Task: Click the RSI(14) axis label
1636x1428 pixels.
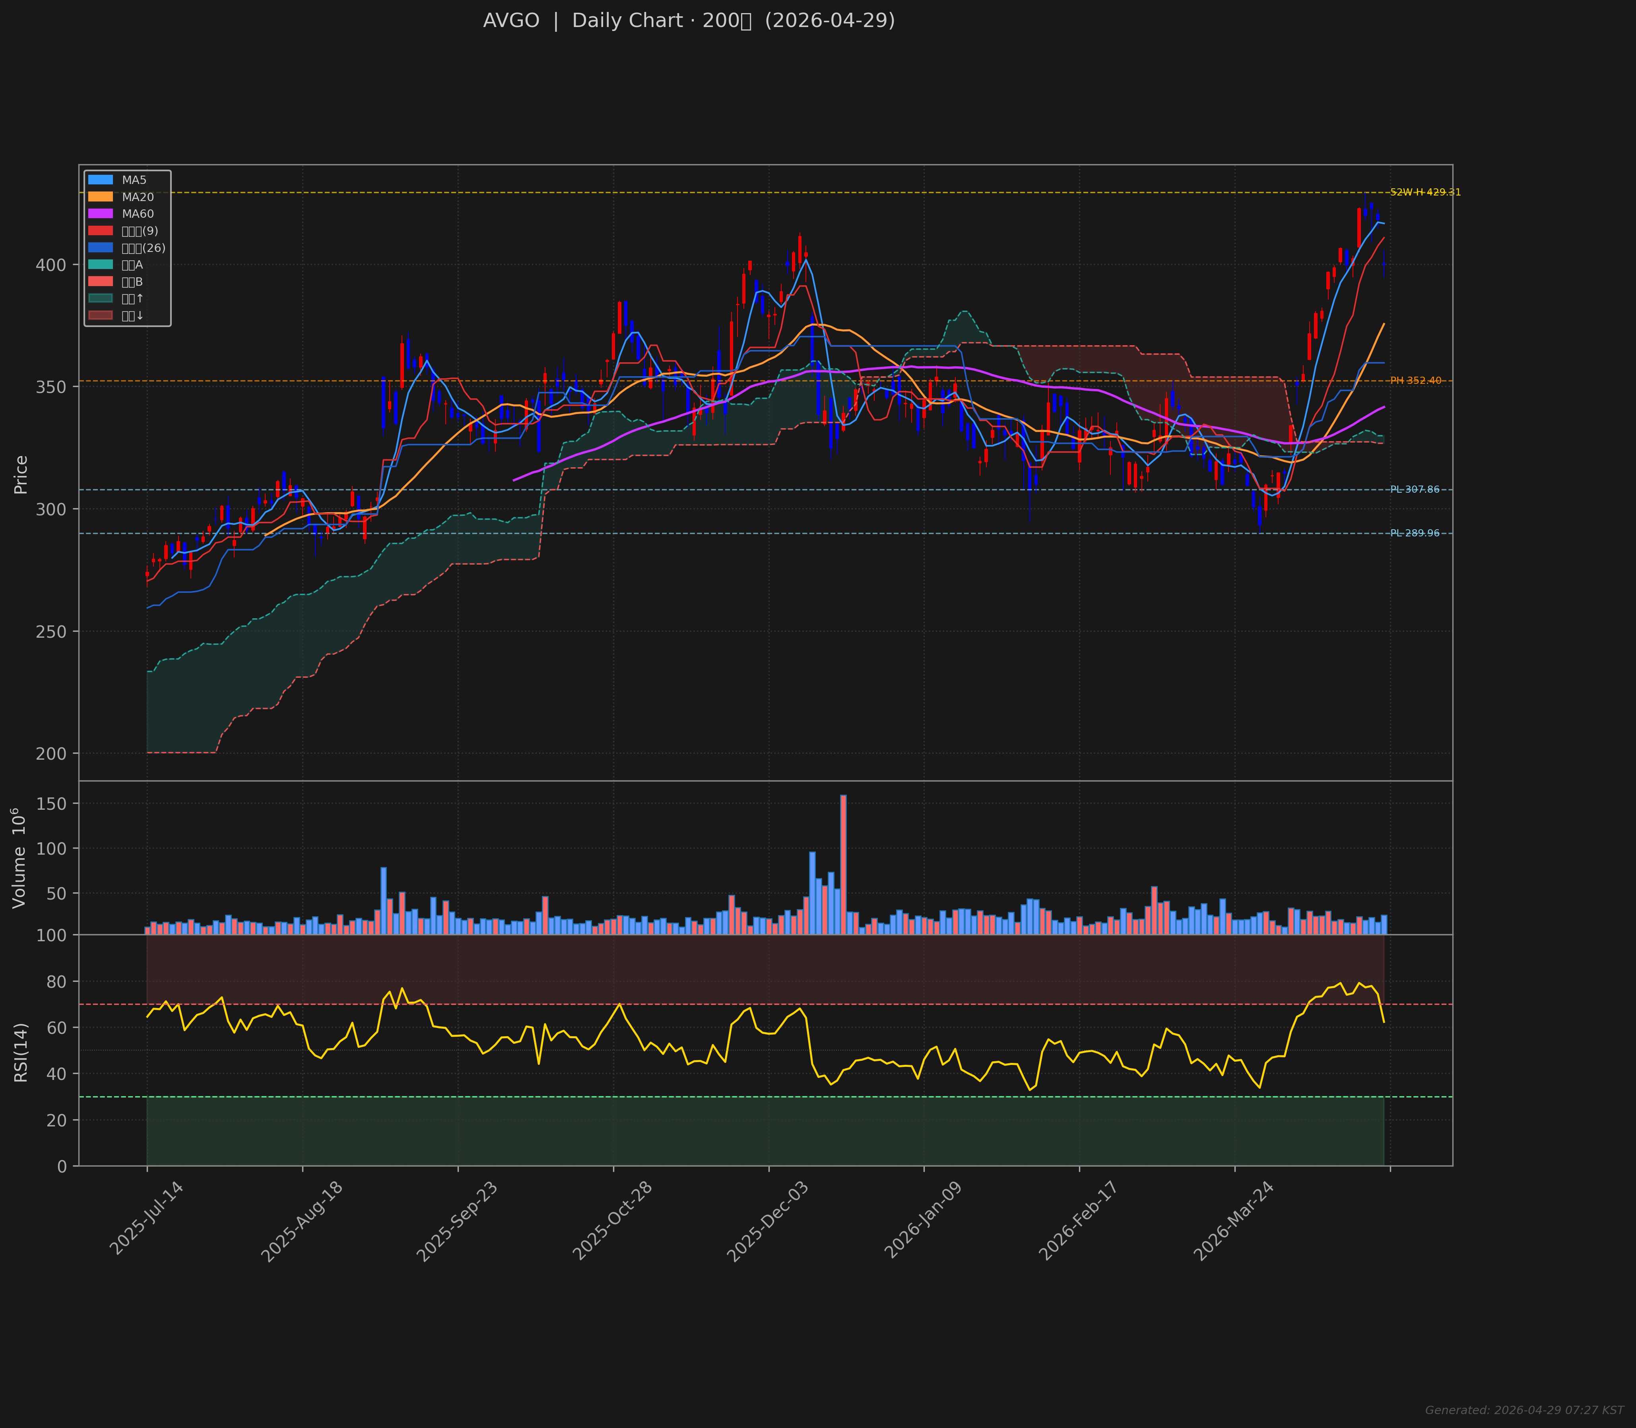Action: (x=21, y=1052)
